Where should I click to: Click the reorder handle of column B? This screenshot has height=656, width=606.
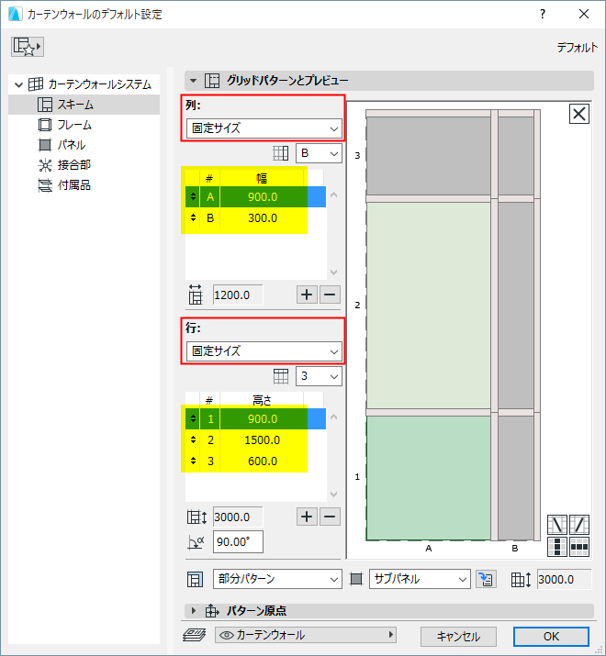pos(193,217)
